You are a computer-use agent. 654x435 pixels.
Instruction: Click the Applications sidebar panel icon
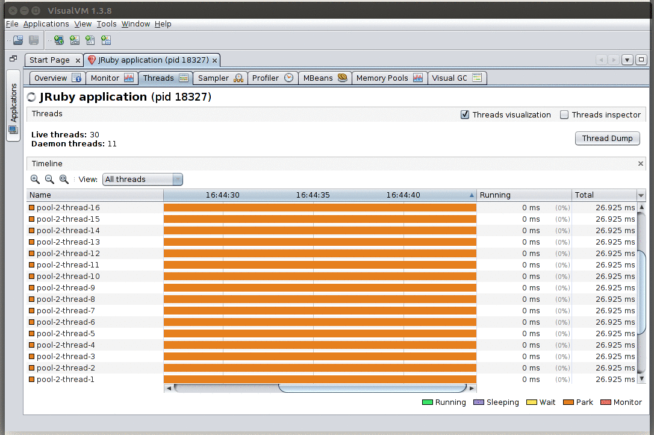pyautogui.click(x=13, y=130)
